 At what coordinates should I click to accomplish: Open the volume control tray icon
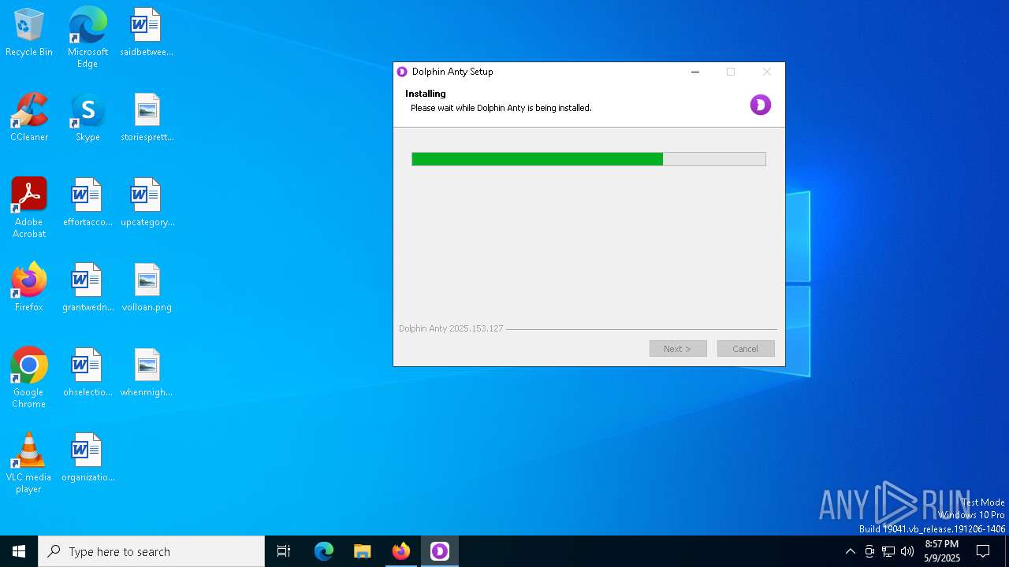point(907,551)
